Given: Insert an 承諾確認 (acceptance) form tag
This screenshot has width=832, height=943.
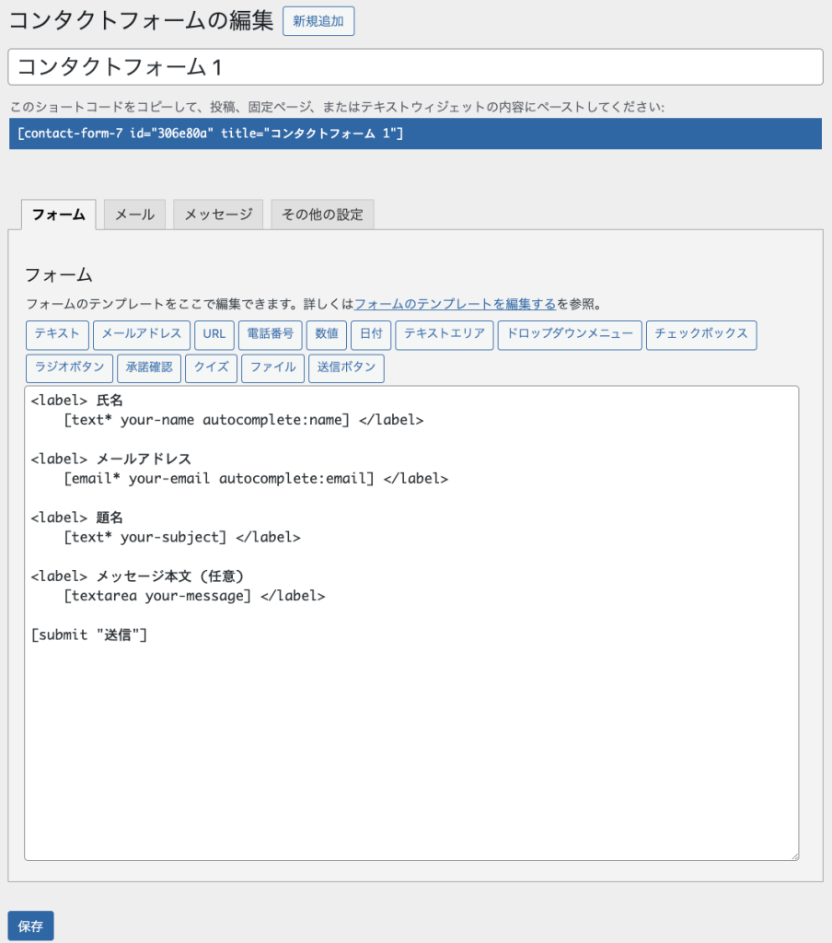Looking at the screenshot, I should [x=148, y=368].
